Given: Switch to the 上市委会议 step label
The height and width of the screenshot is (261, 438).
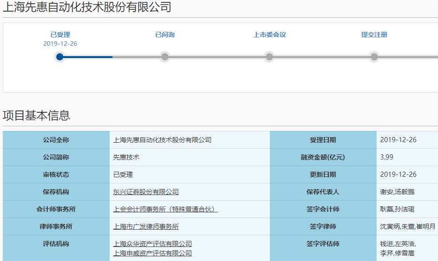Looking at the screenshot, I should (269, 35).
